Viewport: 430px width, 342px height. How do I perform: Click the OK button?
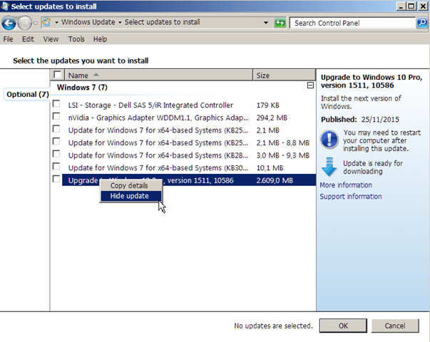point(343,326)
